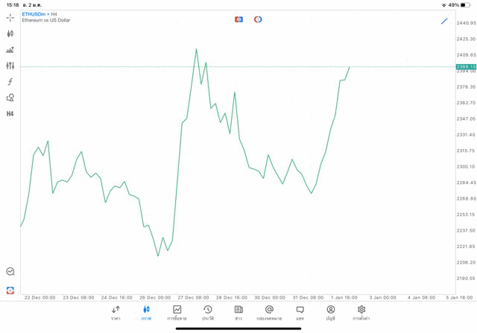Select the trend line drawing tool
This screenshot has height=333, width=477.
tap(444, 21)
